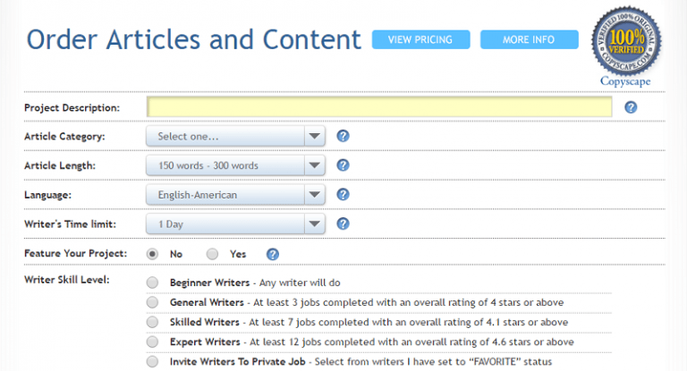Open the MORE INFO button
687x371 pixels.
point(530,39)
